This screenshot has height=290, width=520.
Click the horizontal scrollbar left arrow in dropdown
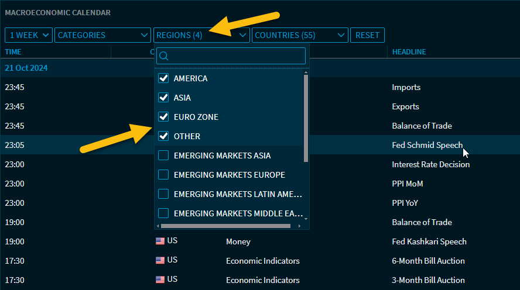(x=158, y=226)
